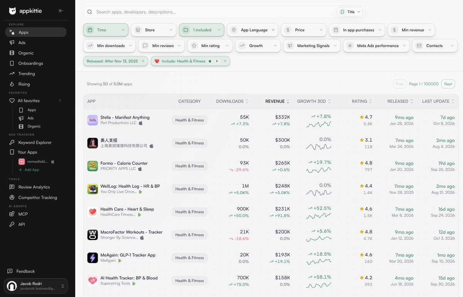The width and height of the screenshot is (463, 297).
Task: Open the Meta Ads performance dropdown
Action: (377, 46)
